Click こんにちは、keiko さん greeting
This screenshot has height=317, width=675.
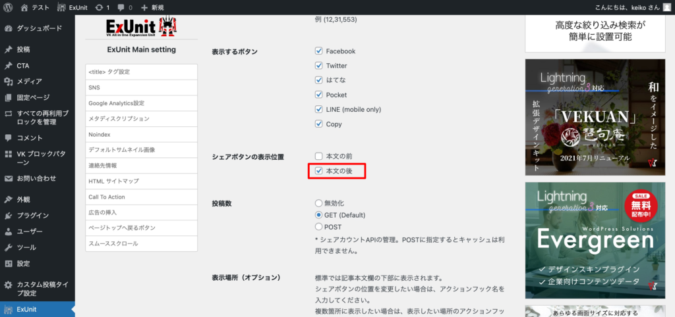coord(626,7)
